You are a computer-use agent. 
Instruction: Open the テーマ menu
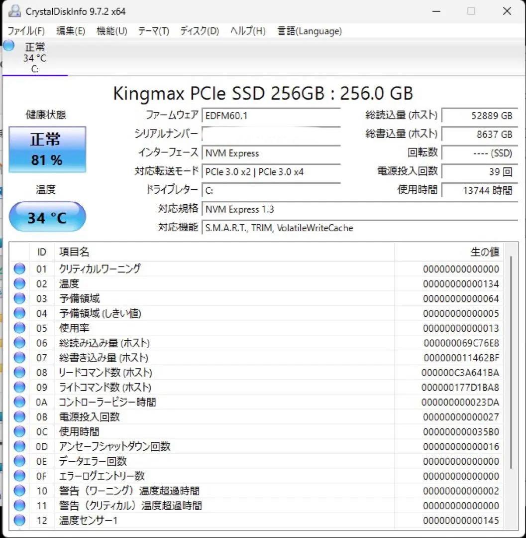pos(152,31)
